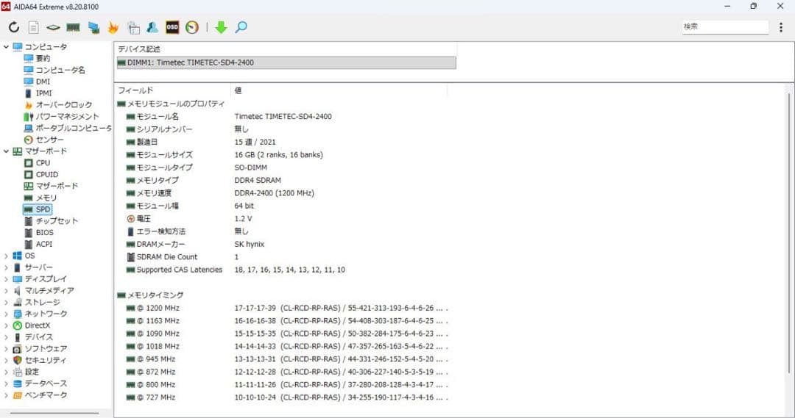
Task: Expand the DirectX tree node
Action: pyautogui.click(x=6, y=326)
